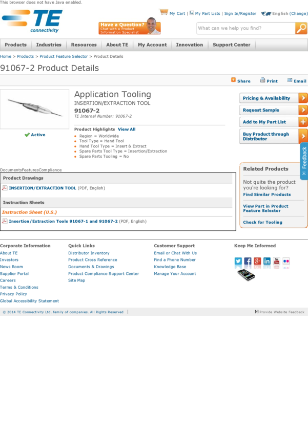Open Distributor Inventory link

89,253
